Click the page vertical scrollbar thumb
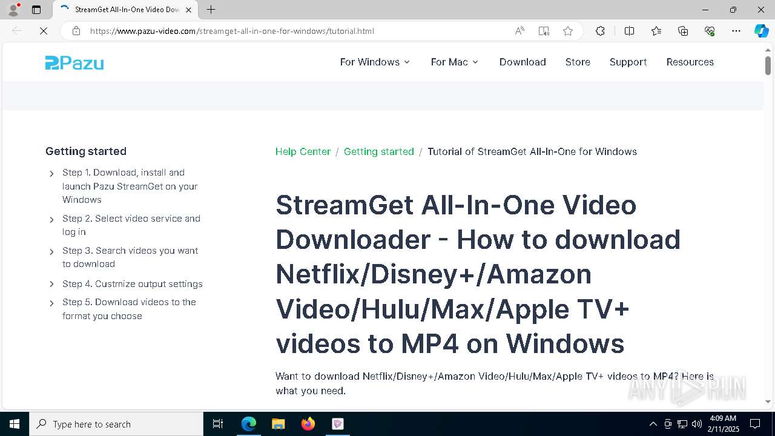Viewport: 775px width, 436px height. point(768,65)
